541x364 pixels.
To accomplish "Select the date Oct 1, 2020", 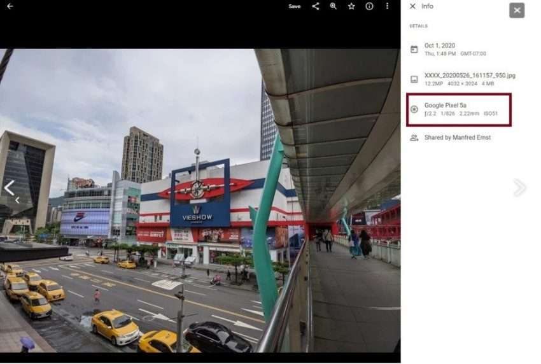I will 440,46.
